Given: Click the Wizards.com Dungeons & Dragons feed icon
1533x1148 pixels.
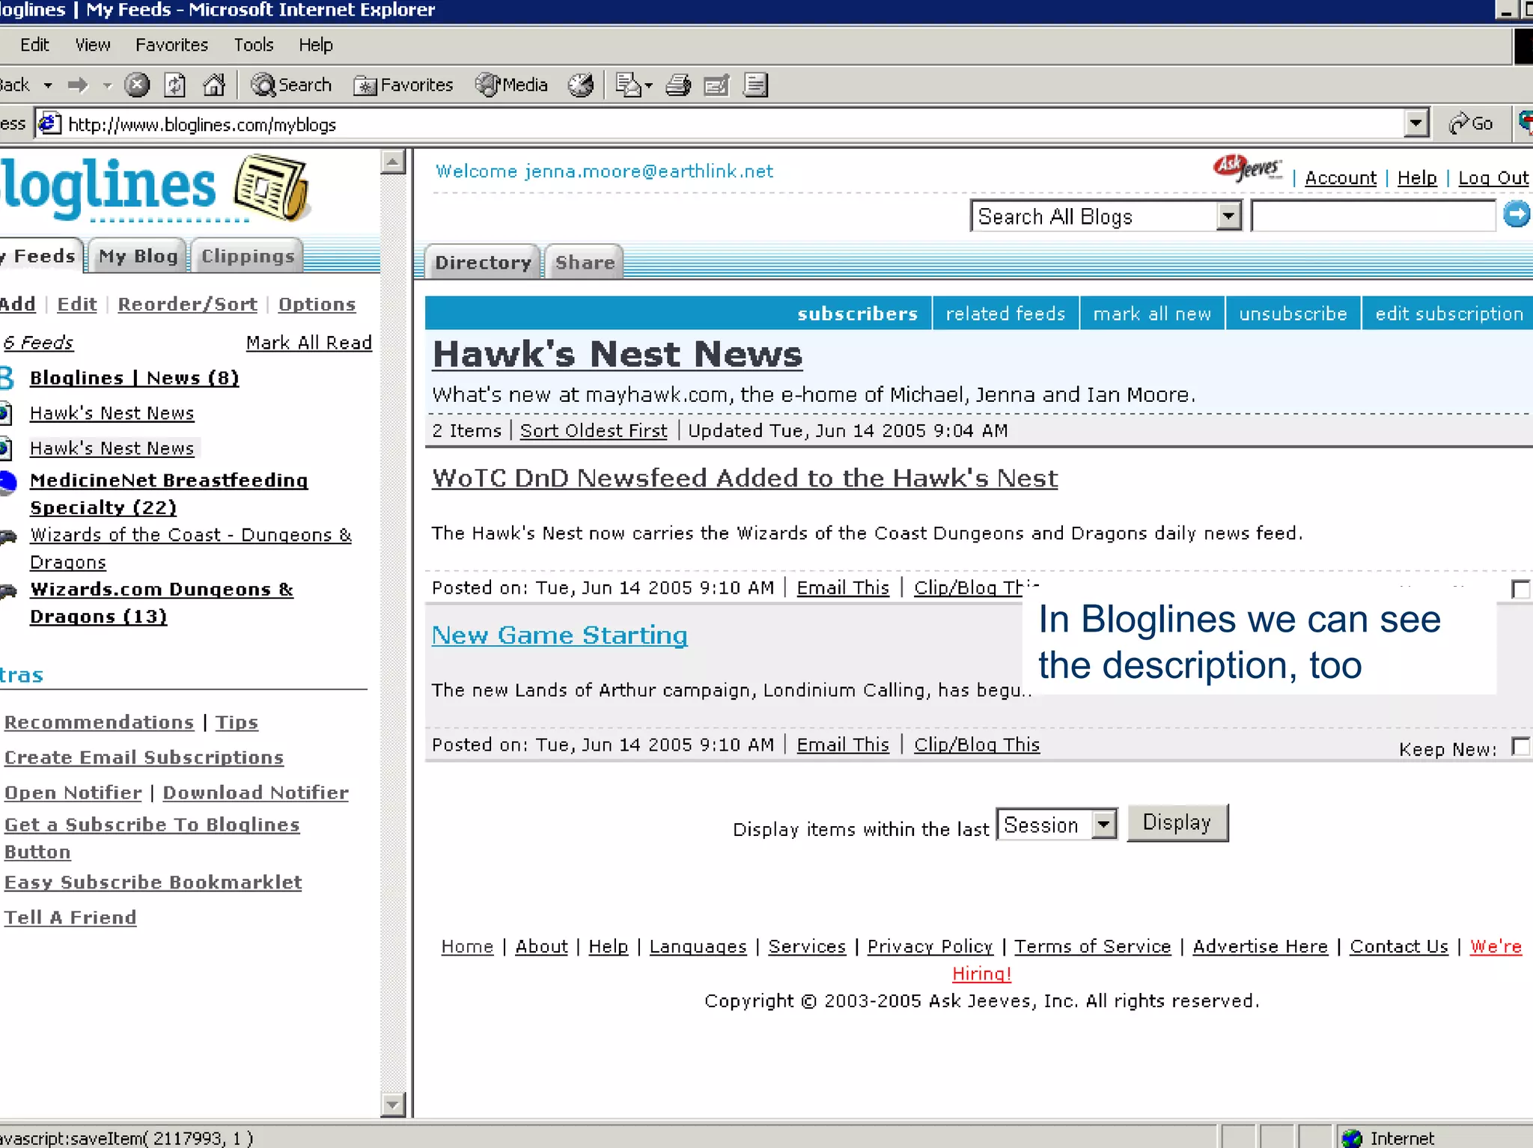Looking at the screenshot, I should pyautogui.click(x=8, y=591).
